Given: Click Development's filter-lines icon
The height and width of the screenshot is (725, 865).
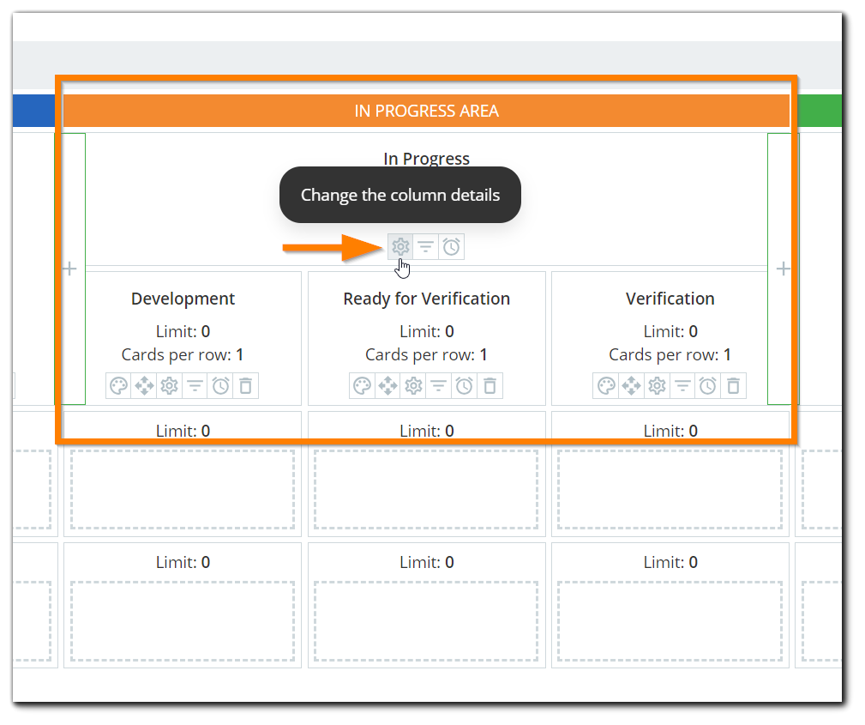Looking at the screenshot, I should click(x=195, y=385).
